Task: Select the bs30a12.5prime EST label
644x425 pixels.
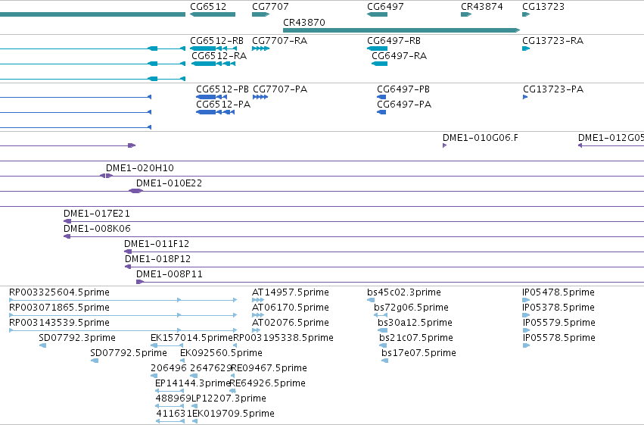Action: (415, 323)
